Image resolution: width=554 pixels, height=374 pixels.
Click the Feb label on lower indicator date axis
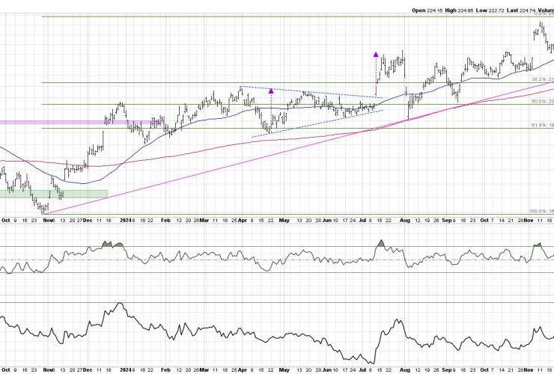click(165, 370)
